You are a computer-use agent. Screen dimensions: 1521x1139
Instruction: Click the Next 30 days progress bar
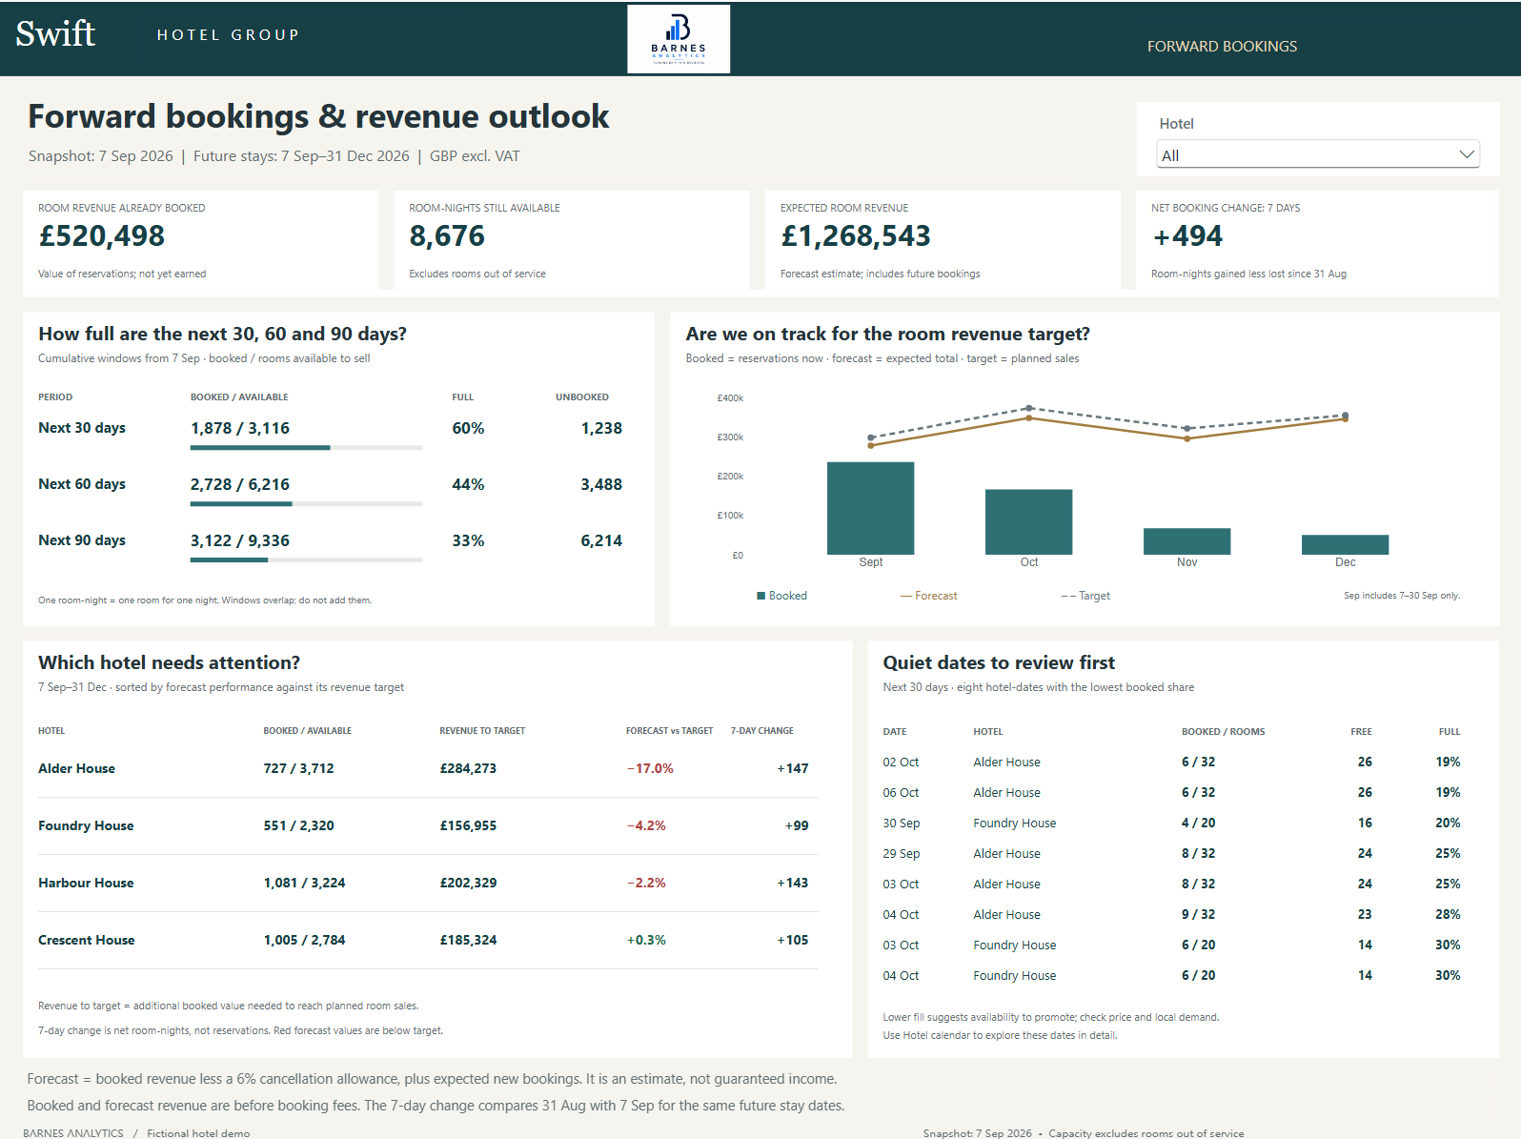click(306, 447)
